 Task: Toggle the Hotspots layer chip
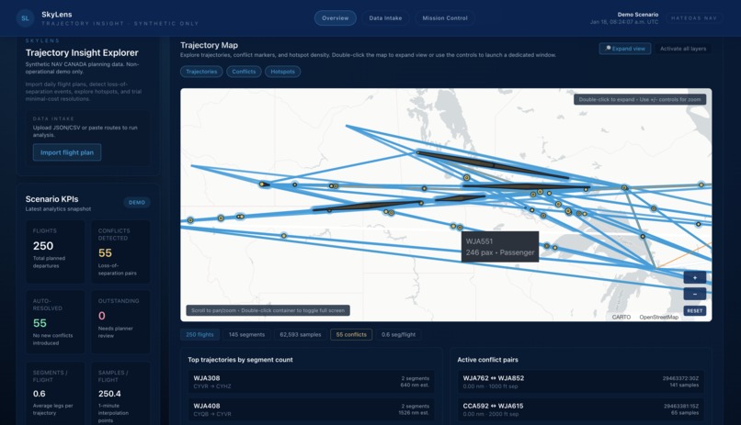(x=282, y=72)
